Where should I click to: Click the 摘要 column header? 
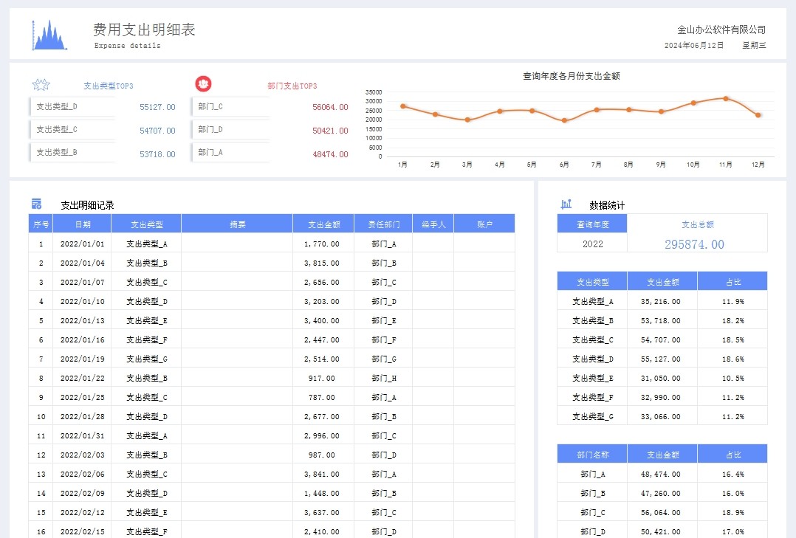(x=237, y=224)
